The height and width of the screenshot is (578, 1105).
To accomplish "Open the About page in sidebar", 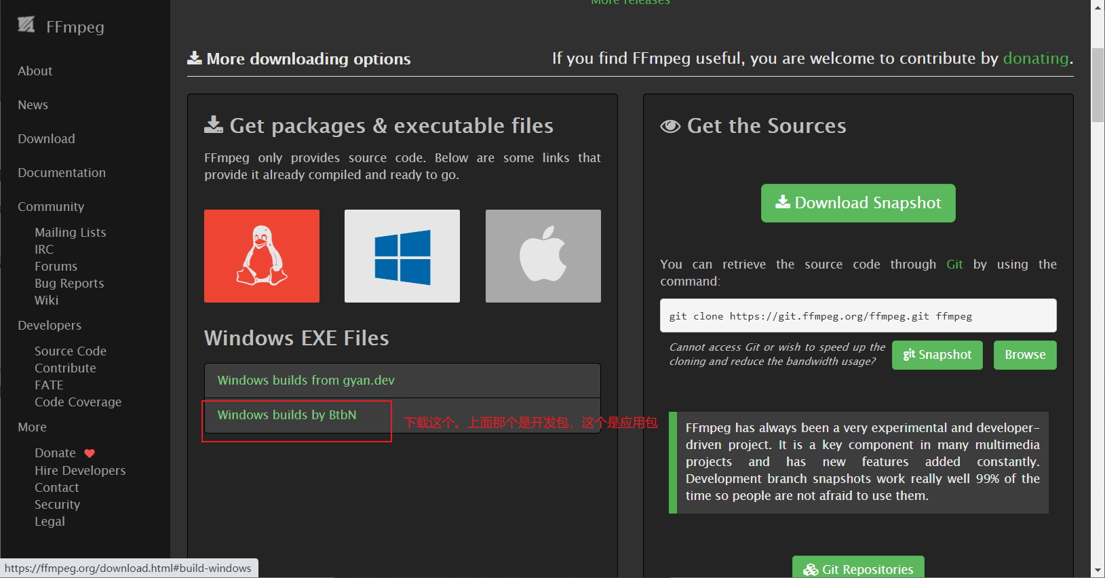I will click(35, 71).
